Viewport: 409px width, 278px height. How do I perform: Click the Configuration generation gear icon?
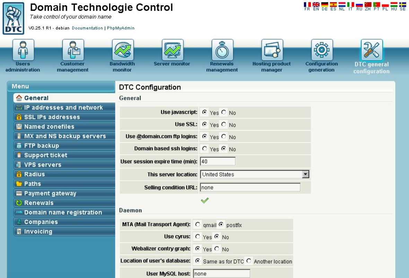pos(322,50)
